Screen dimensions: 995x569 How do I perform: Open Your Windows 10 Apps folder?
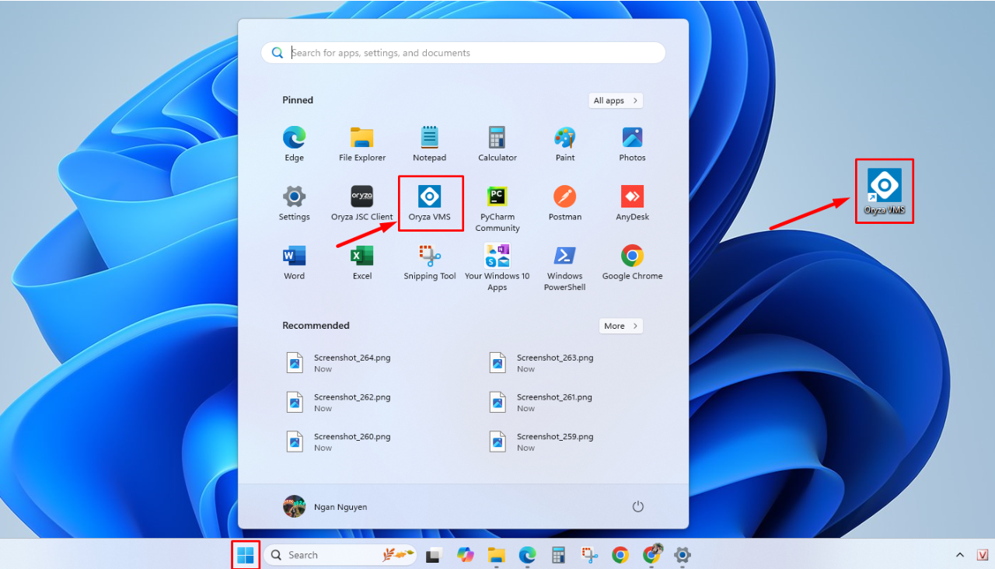(x=497, y=267)
